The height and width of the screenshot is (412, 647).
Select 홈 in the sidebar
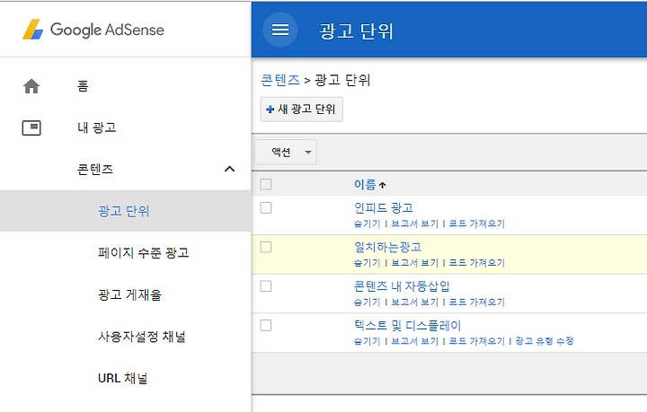pos(83,86)
